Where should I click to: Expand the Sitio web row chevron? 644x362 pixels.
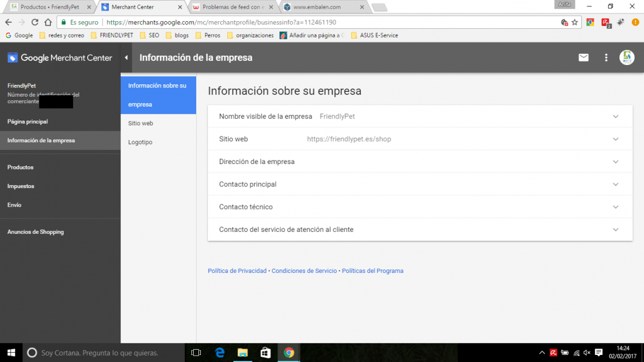(x=616, y=139)
